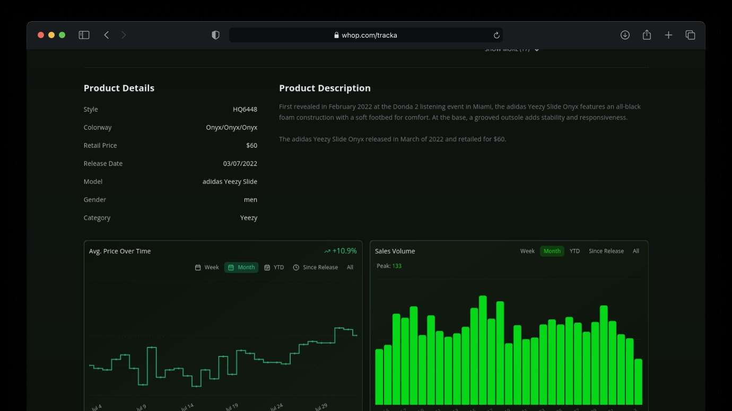Click the Product Details heading
732x411 pixels.
click(x=119, y=88)
